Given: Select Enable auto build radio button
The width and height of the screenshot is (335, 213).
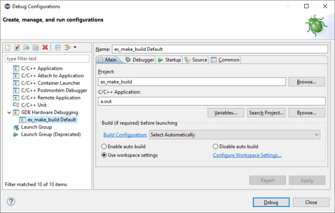Looking at the screenshot, I should (104, 147).
